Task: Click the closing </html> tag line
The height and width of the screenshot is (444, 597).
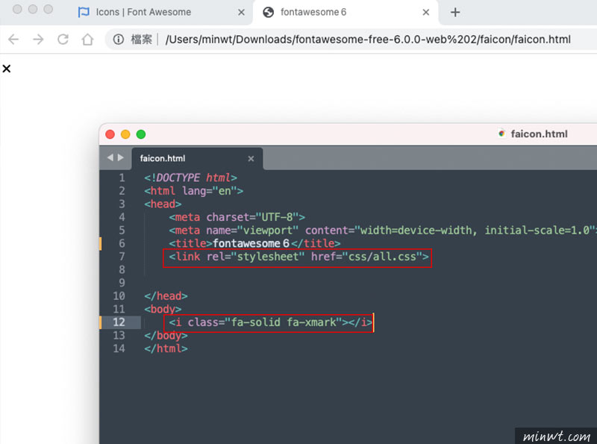Action: coord(166,348)
